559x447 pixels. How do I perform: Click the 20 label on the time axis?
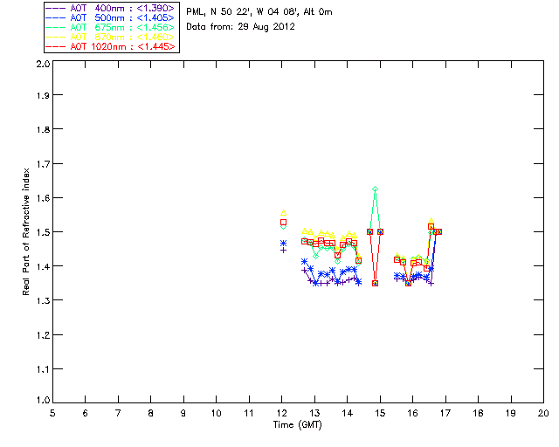[x=543, y=413]
